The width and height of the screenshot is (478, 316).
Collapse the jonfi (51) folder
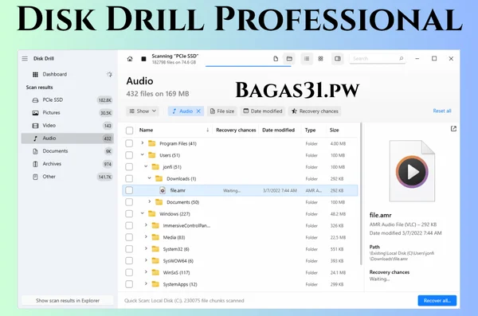[146, 166]
